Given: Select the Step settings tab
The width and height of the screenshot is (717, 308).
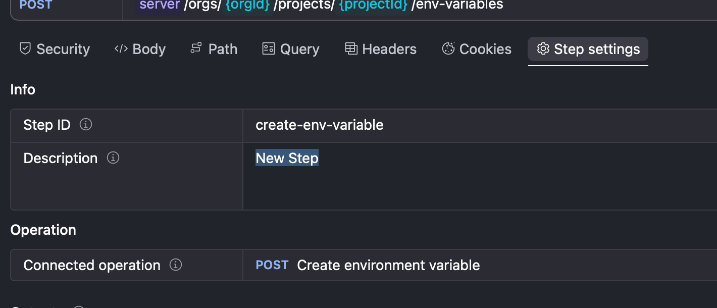Looking at the screenshot, I should click(x=588, y=49).
